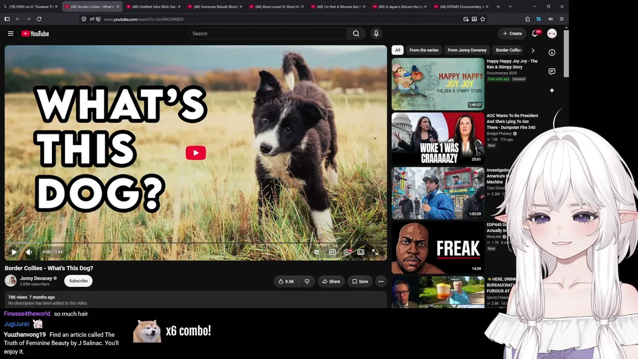This screenshot has height=359, width=638.
Task: Open a new browser tab
Action: [x=498, y=6]
